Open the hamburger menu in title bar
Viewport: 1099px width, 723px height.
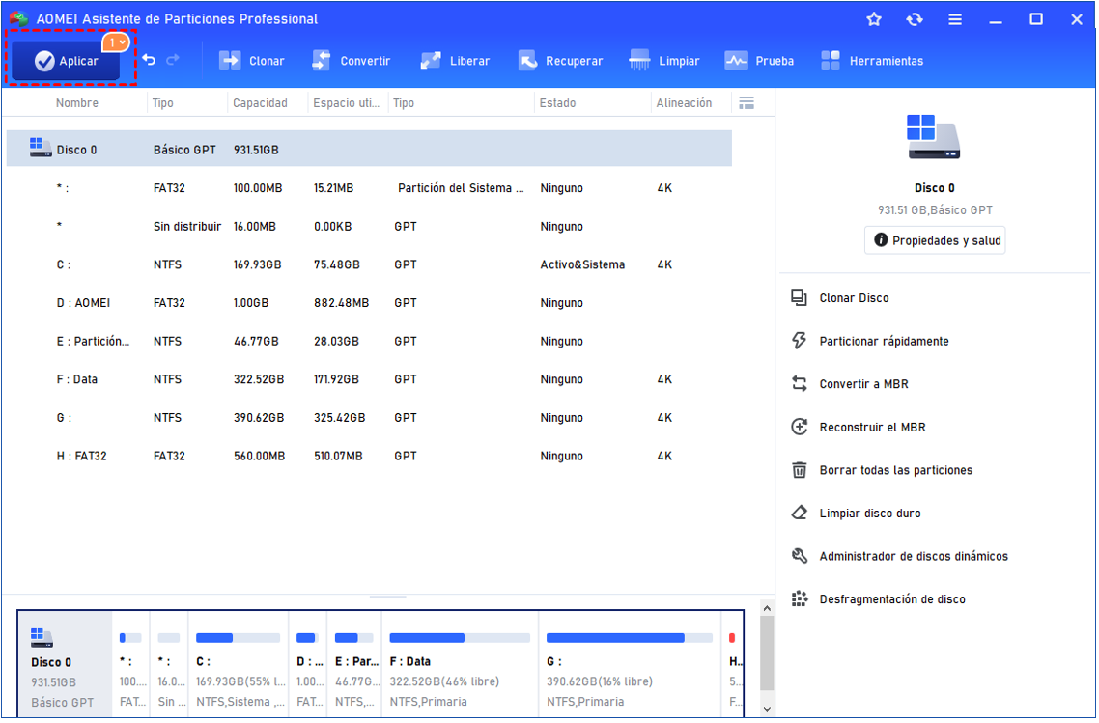(x=955, y=19)
